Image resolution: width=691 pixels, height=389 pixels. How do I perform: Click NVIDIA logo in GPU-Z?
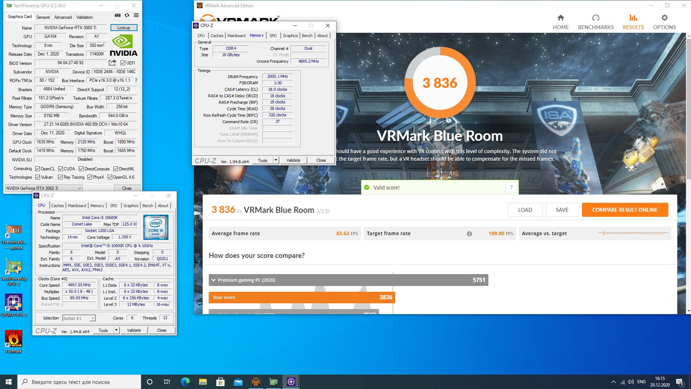(123, 45)
